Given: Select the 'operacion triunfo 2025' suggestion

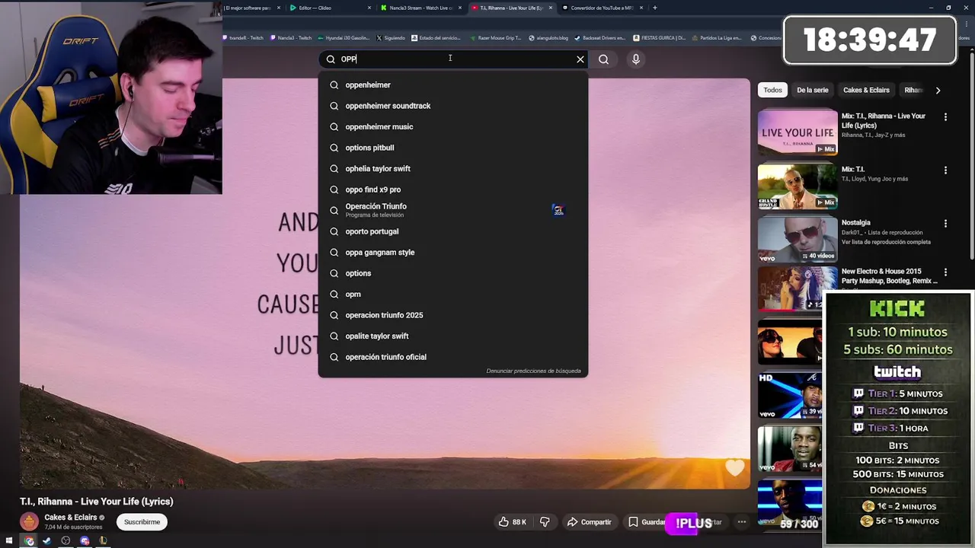Looking at the screenshot, I should point(453,315).
